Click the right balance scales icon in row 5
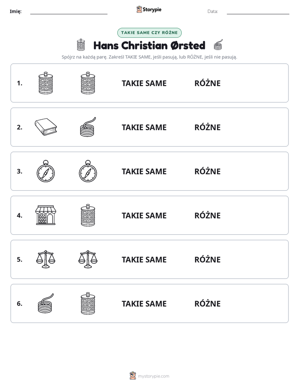The width and height of the screenshot is (299, 388). click(x=88, y=259)
